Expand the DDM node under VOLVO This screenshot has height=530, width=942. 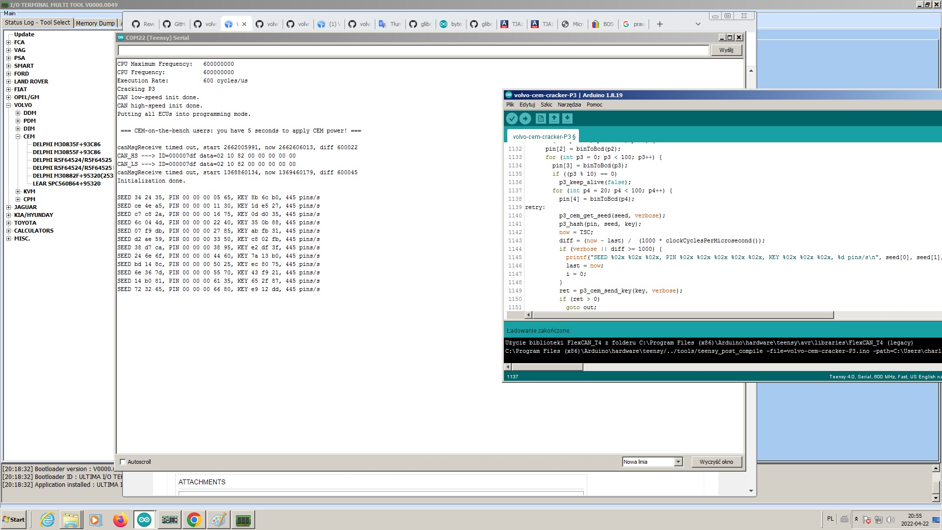tap(18, 113)
